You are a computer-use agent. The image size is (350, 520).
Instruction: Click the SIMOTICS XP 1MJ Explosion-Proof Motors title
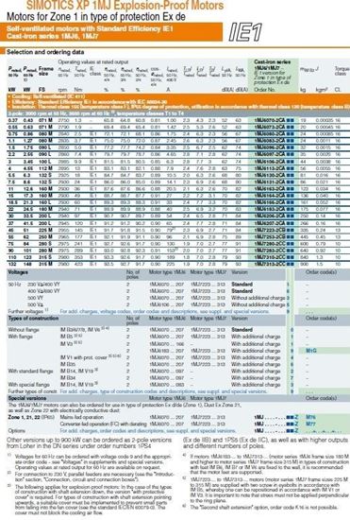(x=125, y=5)
